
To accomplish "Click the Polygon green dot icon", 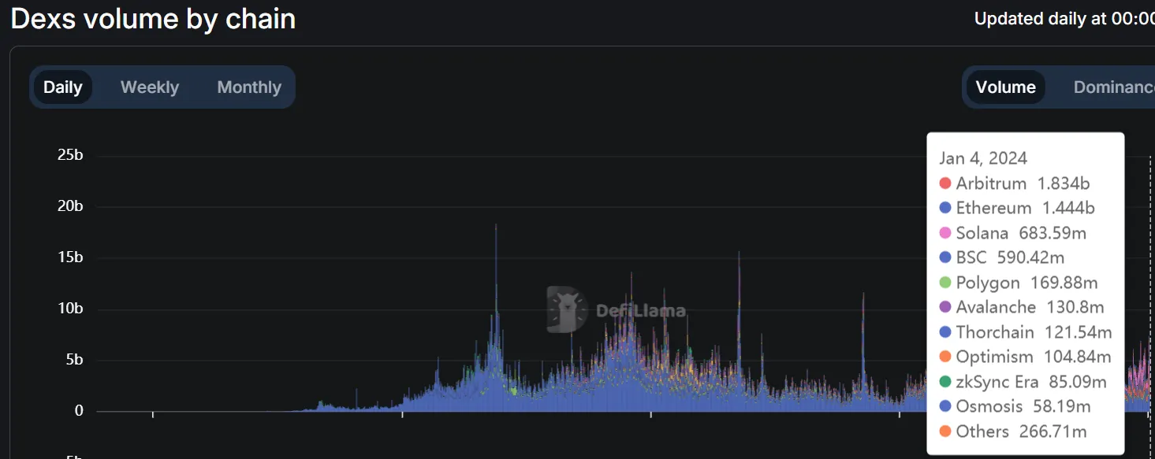I will click(944, 282).
